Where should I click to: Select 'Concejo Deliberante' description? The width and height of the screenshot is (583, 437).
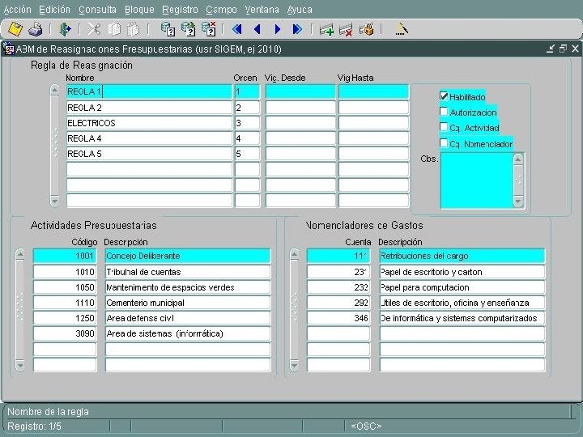188,256
